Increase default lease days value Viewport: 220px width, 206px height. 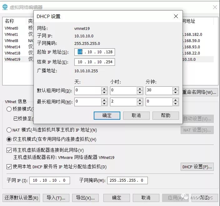pos(104,89)
